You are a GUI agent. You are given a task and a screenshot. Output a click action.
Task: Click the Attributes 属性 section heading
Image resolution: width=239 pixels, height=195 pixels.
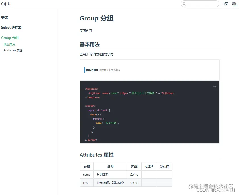[x=97, y=155]
